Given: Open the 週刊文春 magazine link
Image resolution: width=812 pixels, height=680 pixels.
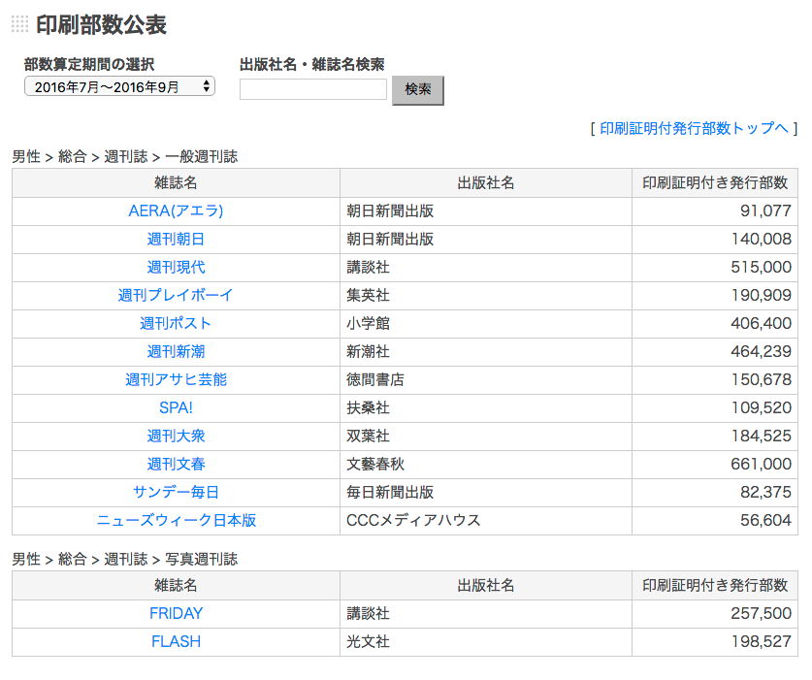Looking at the screenshot, I should (176, 464).
